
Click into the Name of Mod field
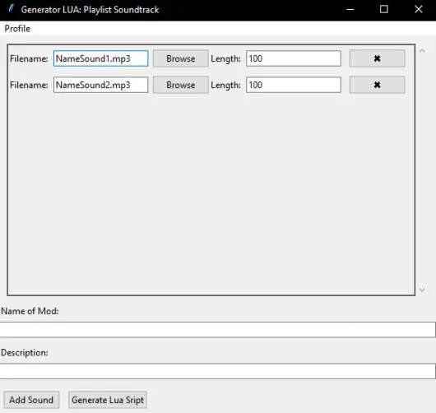218,330
